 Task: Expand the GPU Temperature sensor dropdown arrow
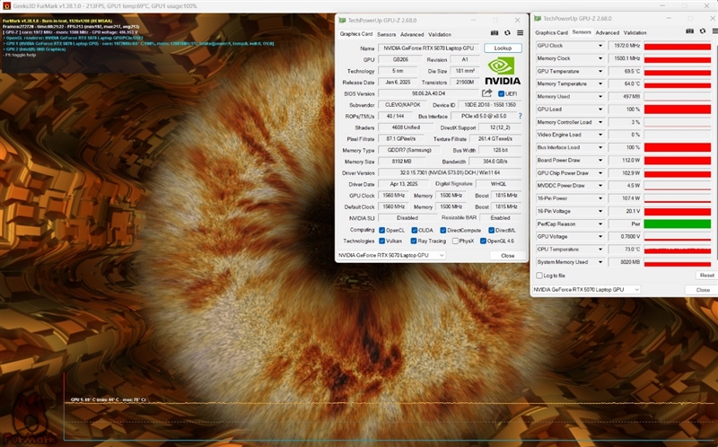(600, 71)
